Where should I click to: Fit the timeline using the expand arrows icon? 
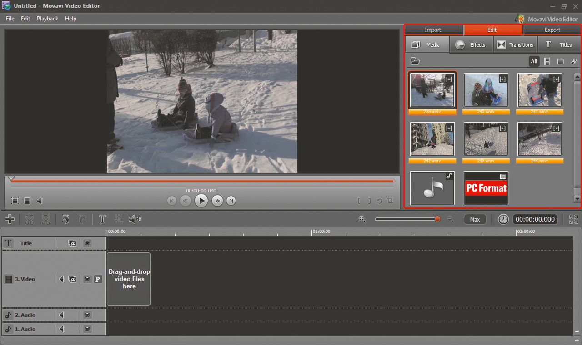pos(574,219)
